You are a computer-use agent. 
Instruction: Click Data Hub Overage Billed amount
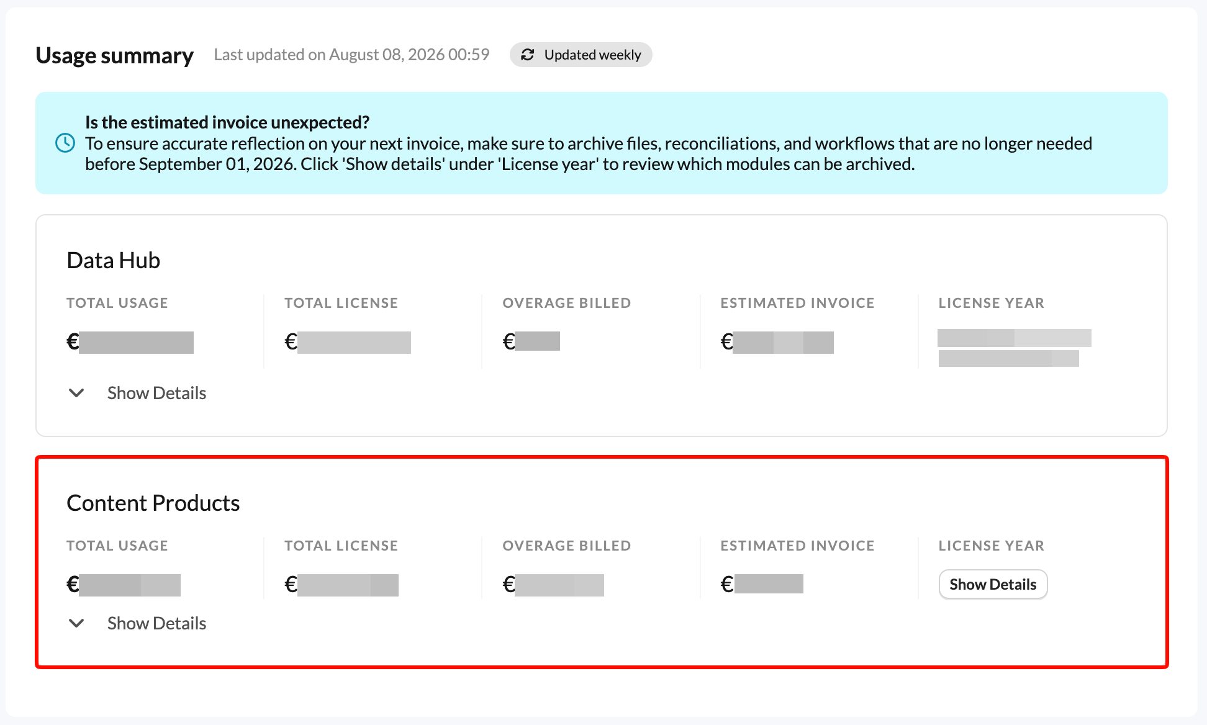pos(531,341)
